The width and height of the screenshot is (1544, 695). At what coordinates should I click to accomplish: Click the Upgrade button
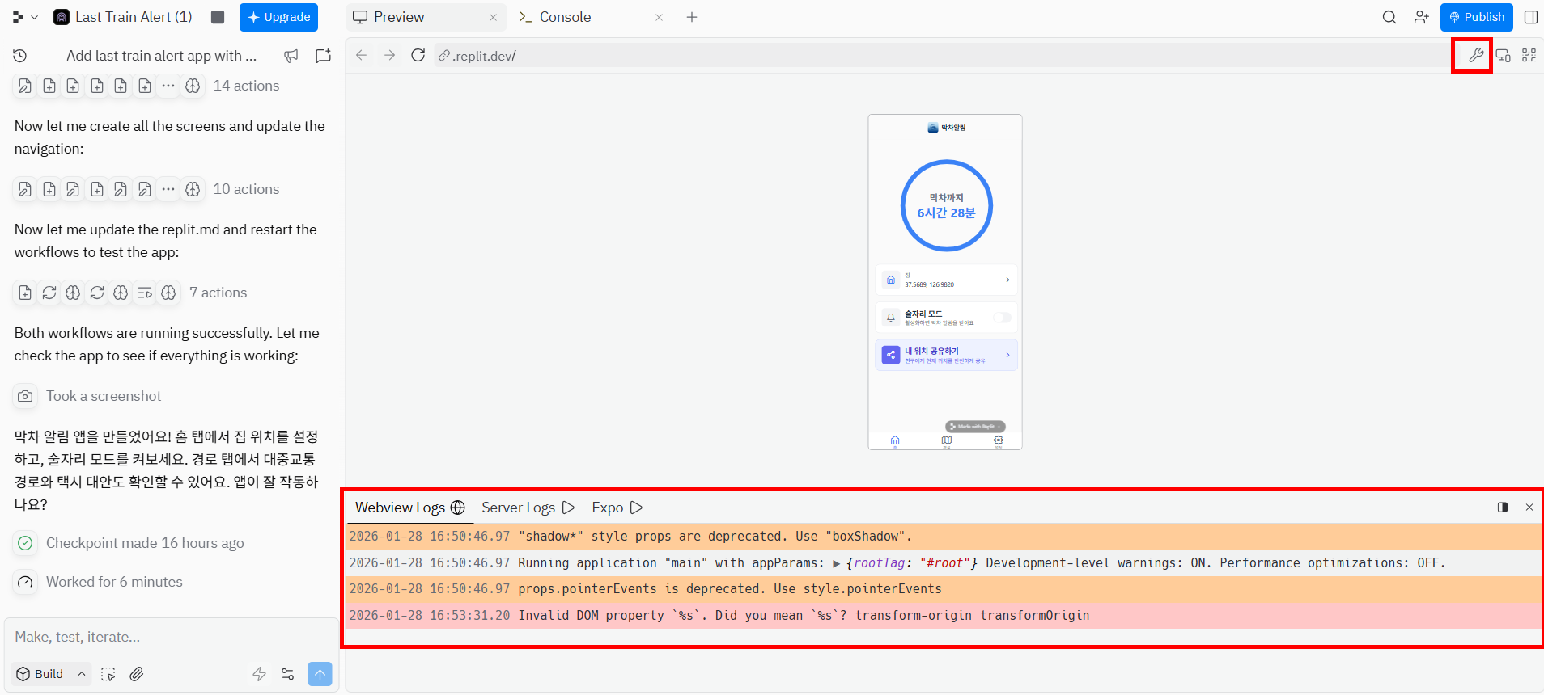[x=278, y=17]
